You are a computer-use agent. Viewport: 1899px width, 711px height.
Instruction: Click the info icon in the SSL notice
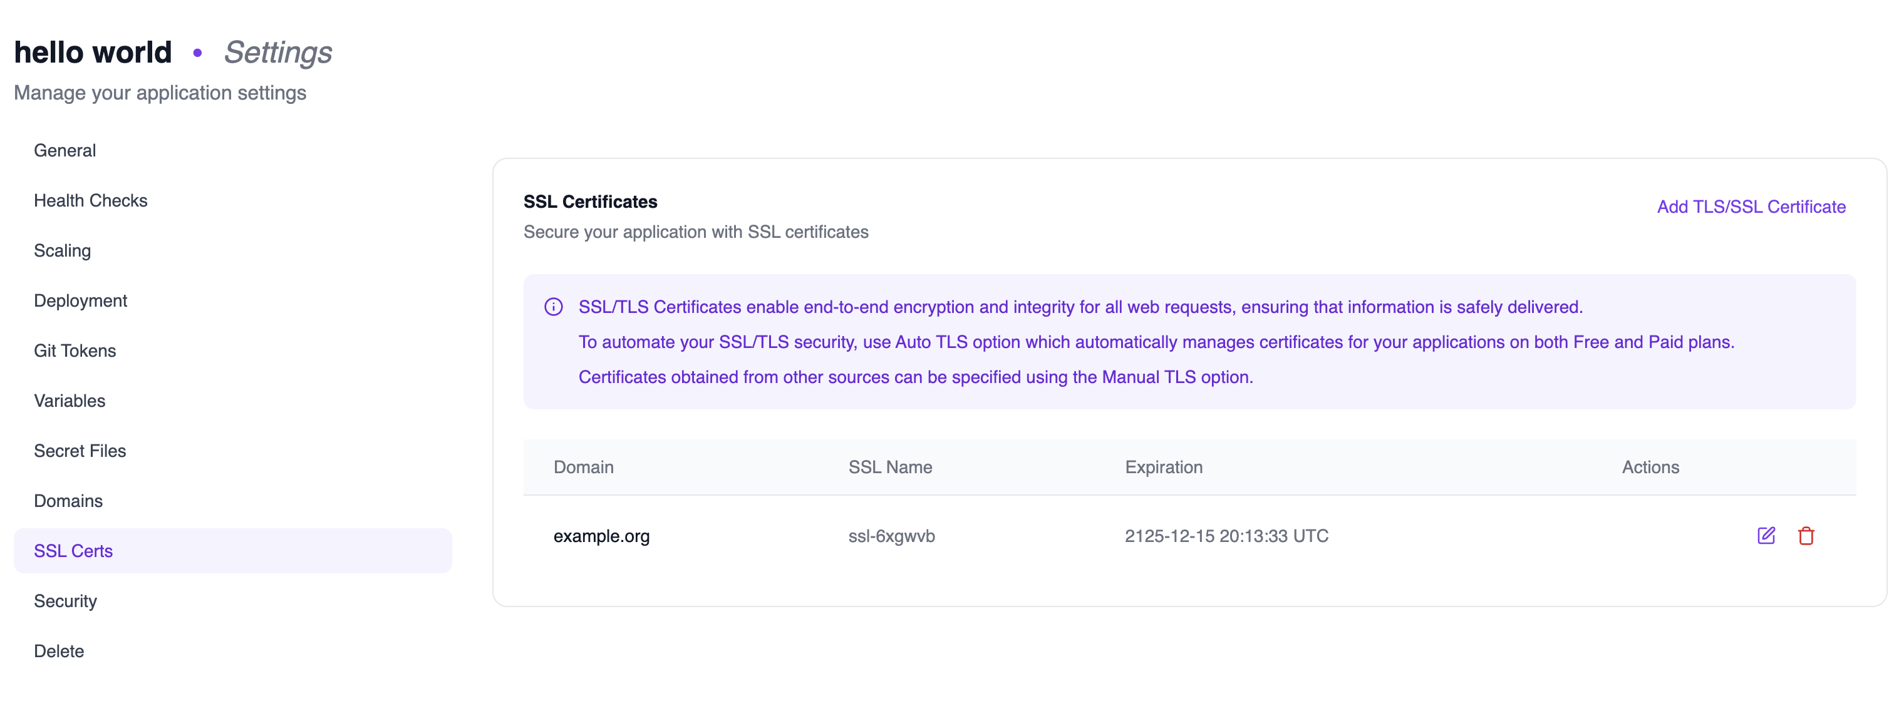[553, 307]
